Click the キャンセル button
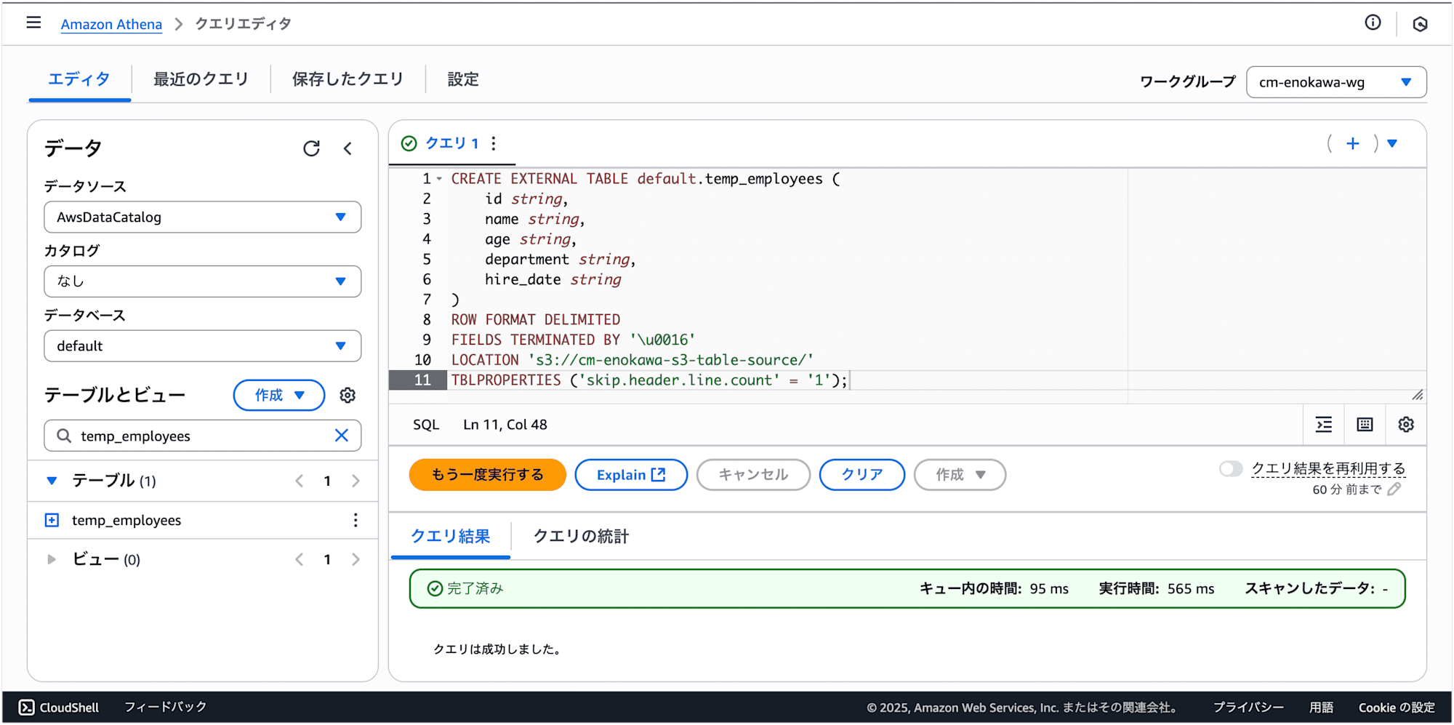Screen dimensions: 1454x725 pyautogui.click(x=753, y=475)
